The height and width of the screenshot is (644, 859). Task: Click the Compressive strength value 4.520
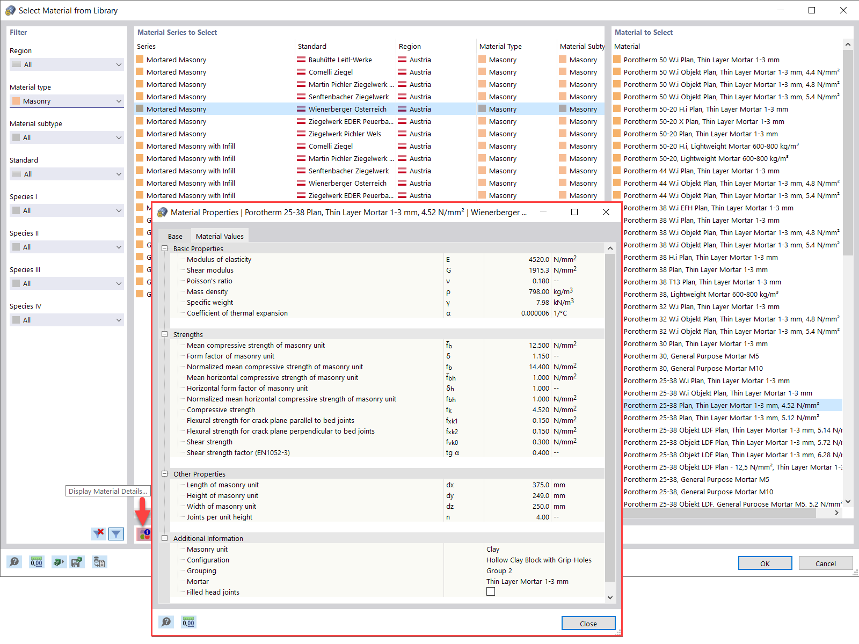coord(541,409)
